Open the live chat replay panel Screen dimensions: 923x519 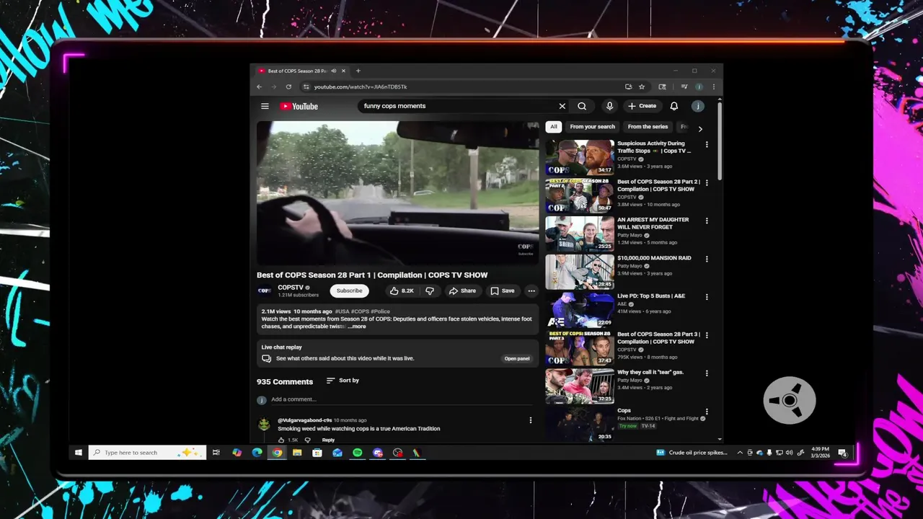pyautogui.click(x=517, y=358)
